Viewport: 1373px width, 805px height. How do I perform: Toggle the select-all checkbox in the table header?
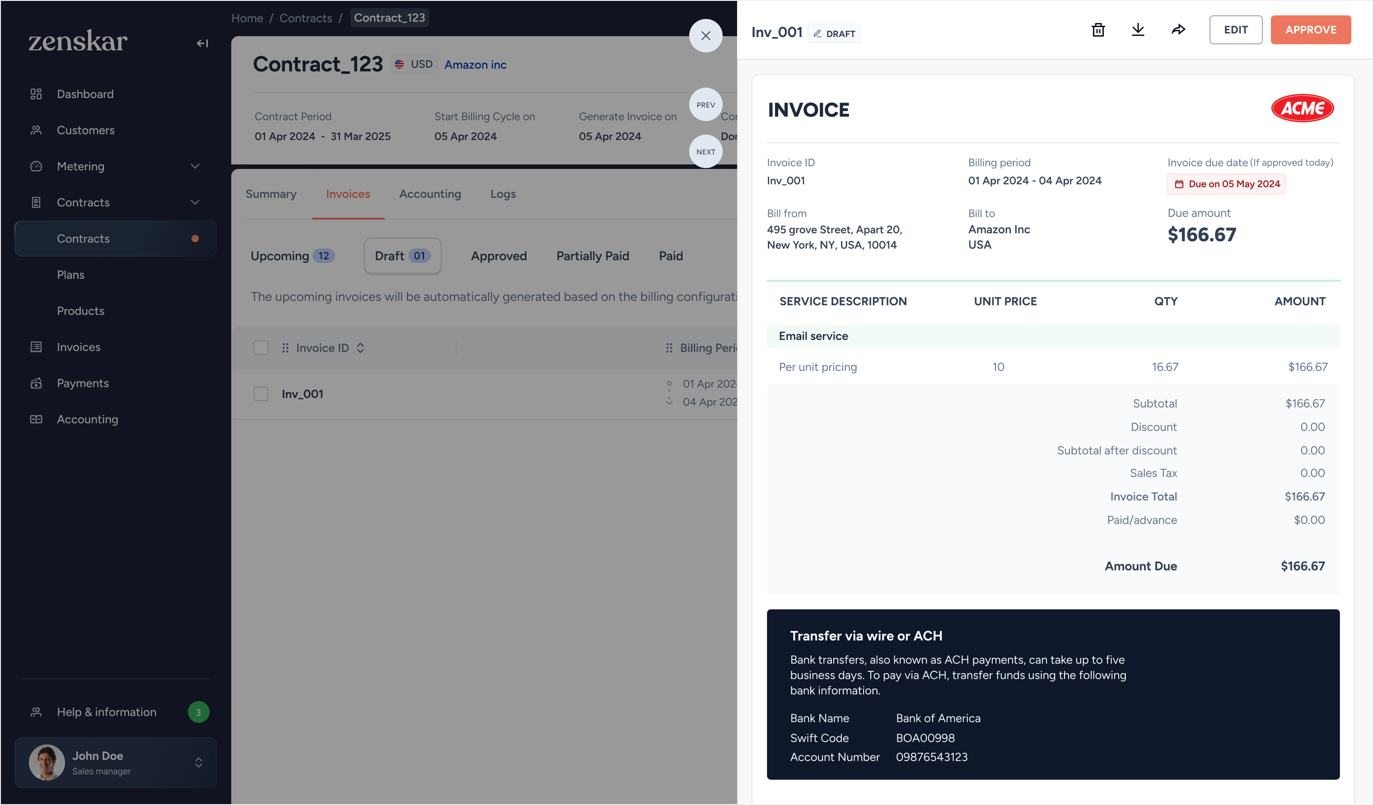click(261, 348)
